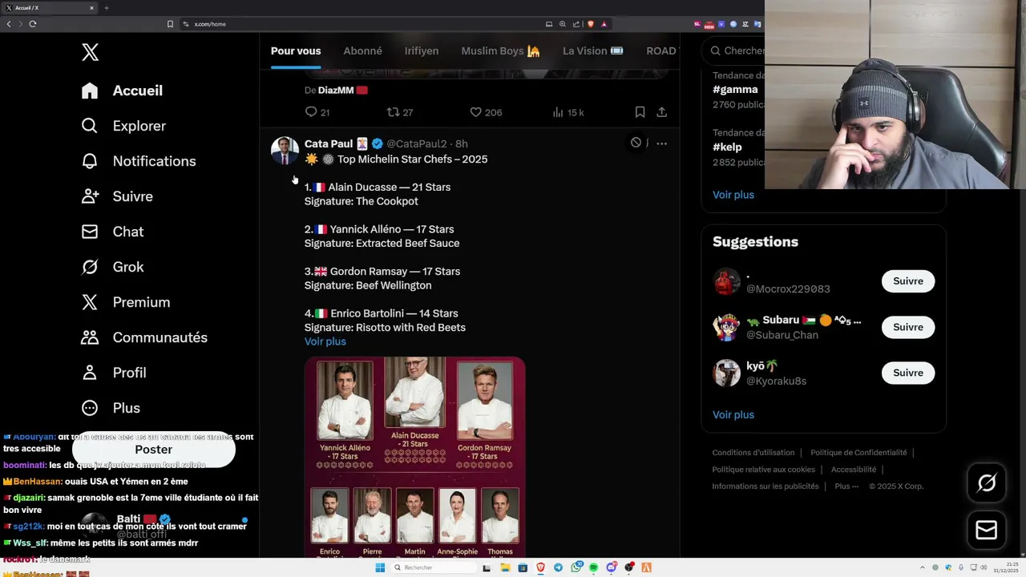
Task: Click the browser back arrow
Action: coord(9,24)
